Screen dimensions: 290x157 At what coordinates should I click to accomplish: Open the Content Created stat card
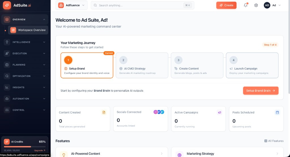(83, 119)
